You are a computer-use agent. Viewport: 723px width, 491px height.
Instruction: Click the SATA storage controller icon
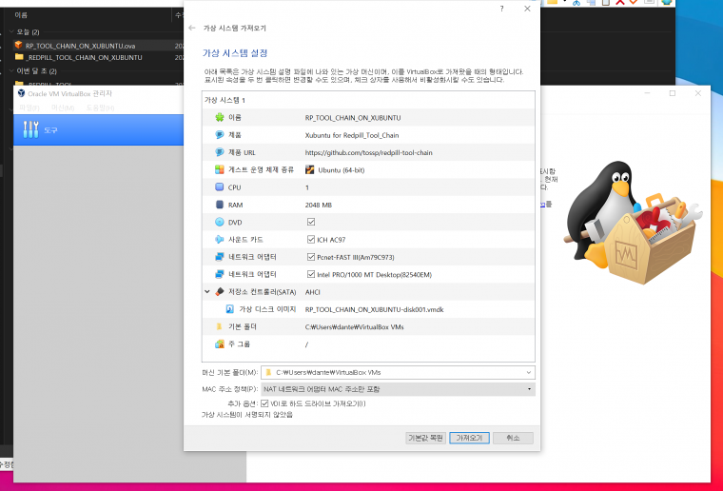[x=220, y=292]
